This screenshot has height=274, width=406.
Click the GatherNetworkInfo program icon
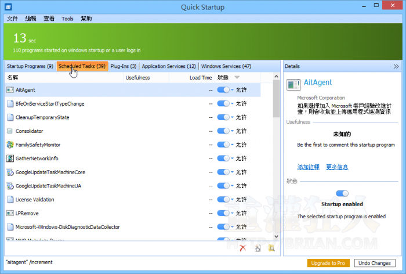click(10, 158)
